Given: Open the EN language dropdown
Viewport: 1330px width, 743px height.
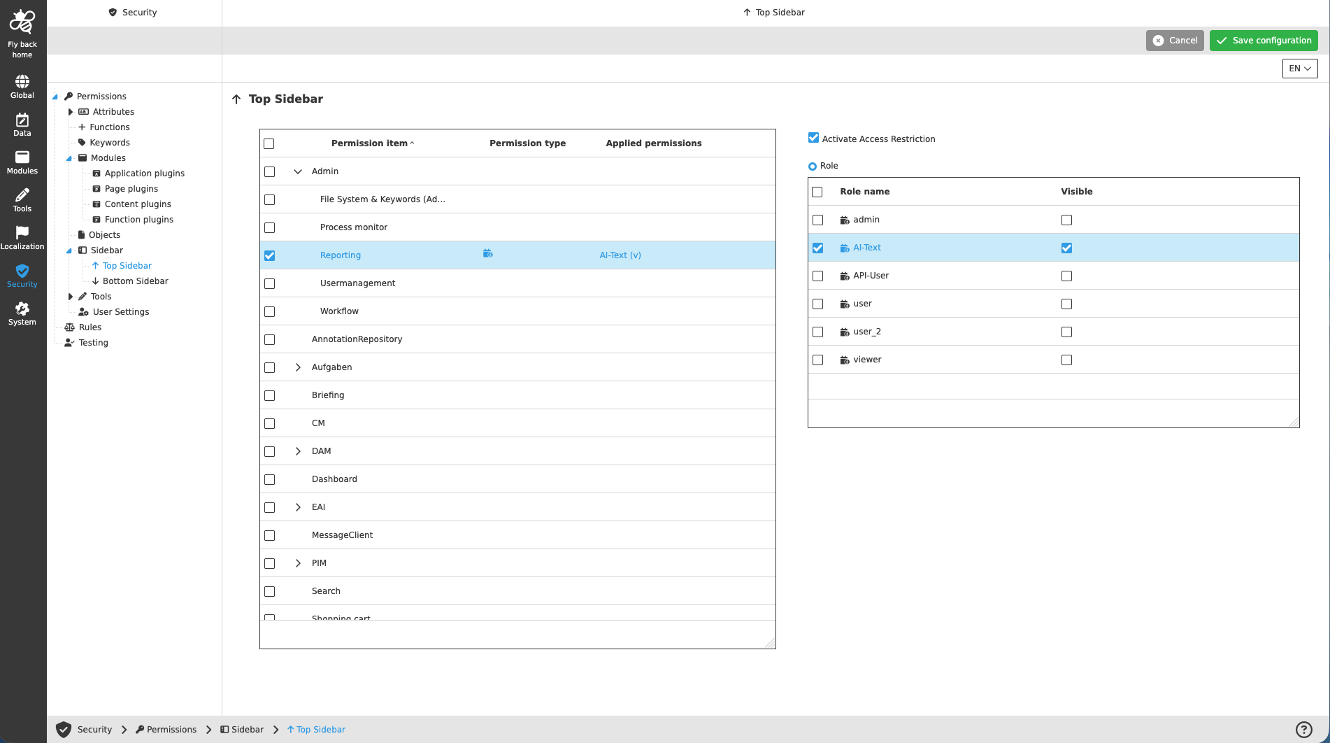Looking at the screenshot, I should [1299, 68].
